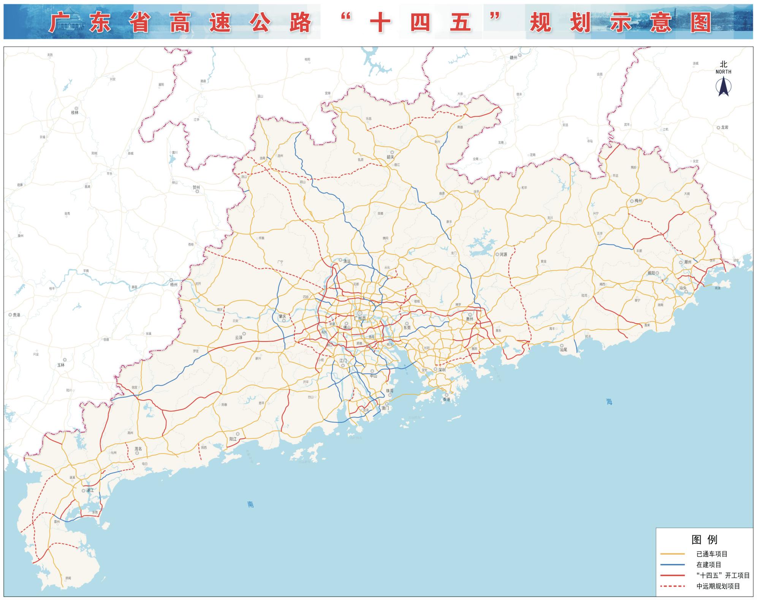Select the red 十四五开工项目 legend swatch
The width and height of the screenshot is (757, 600).
(x=672, y=575)
